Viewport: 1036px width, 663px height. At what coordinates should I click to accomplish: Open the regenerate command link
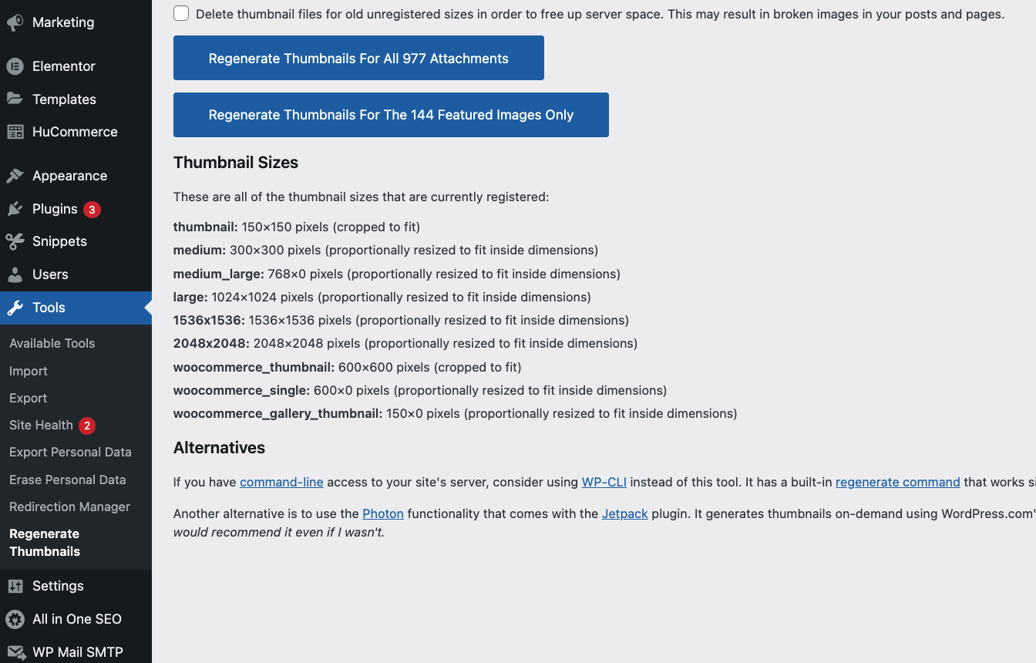pos(898,482)
